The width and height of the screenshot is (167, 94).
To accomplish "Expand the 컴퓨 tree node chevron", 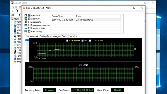I will click(x=12, y=22).
